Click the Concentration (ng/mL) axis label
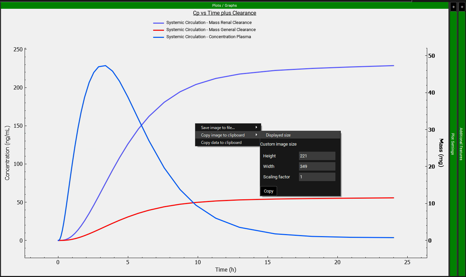466x277 pixels. pyautogui.click(x=7, y=153)
